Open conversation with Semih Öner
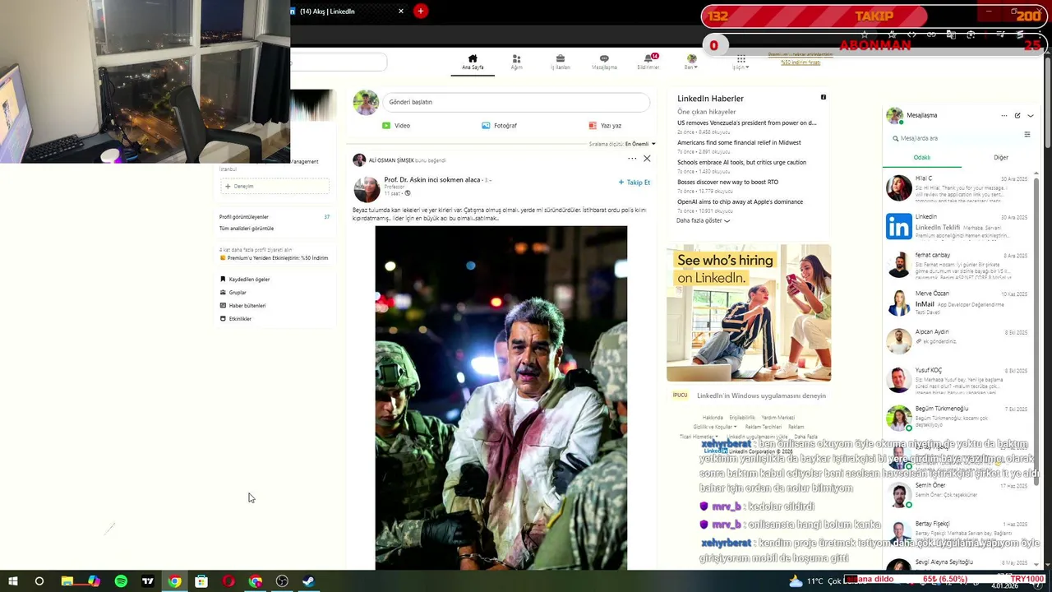1052x592 pixels. point(958,494)
